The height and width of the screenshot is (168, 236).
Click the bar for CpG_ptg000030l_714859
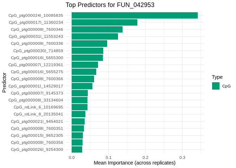87,51
